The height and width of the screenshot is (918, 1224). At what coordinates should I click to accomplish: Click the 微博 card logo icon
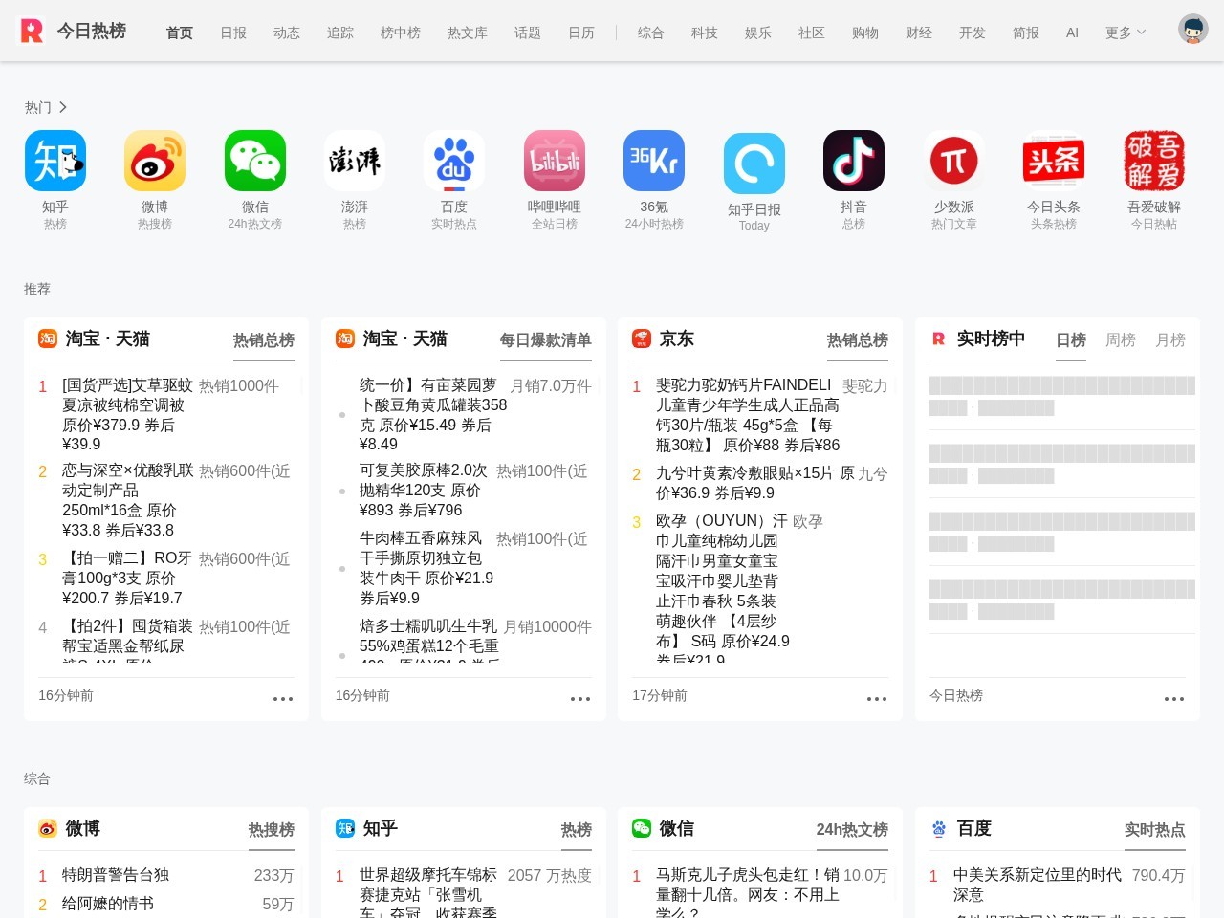48,828
